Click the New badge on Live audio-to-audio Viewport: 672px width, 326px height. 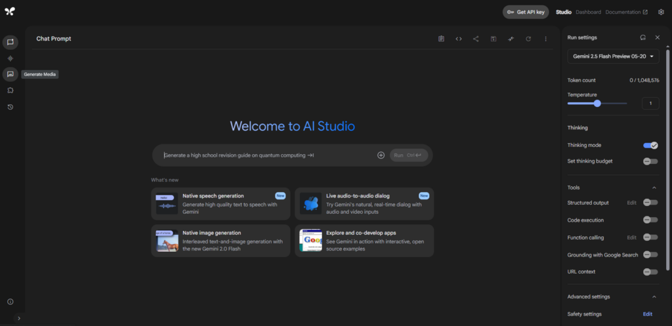[x=424, y=195]
